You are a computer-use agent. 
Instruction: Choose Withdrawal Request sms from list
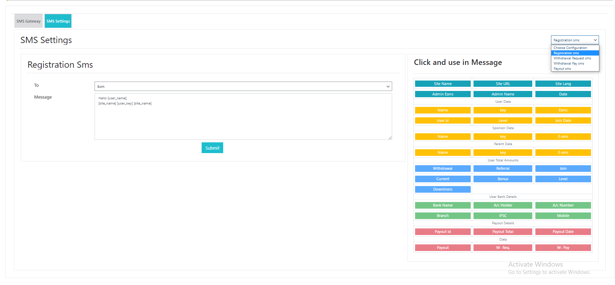[x=572, y=58]
